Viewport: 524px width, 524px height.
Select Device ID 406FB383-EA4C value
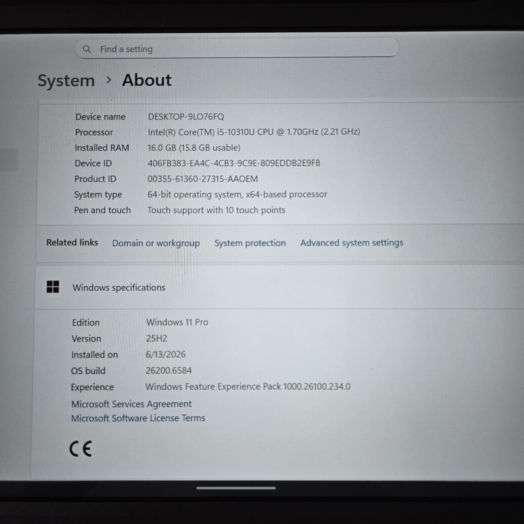click(x=234, y=163)
